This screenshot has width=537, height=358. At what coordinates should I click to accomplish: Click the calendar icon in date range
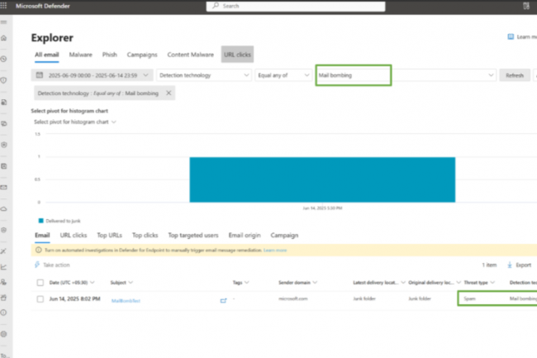tap(40, 75)
